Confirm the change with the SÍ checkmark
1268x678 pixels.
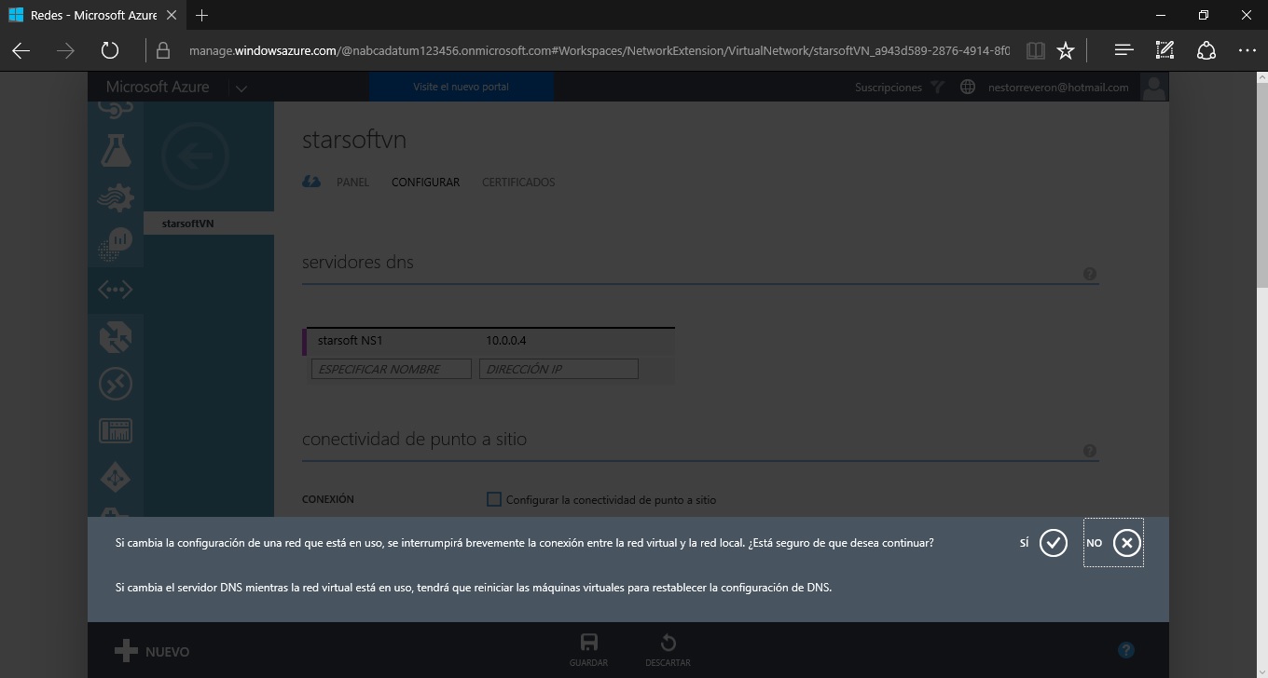[1053, 543]
